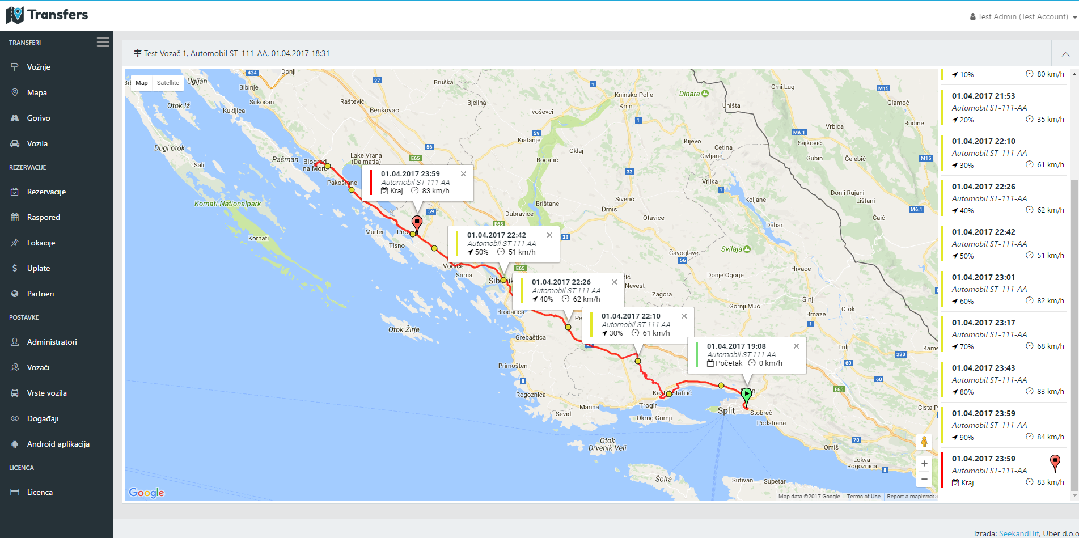Open the SeekandHit footer link
The height and width of the screenshot is (538, 1079).
pos(1018,533)
